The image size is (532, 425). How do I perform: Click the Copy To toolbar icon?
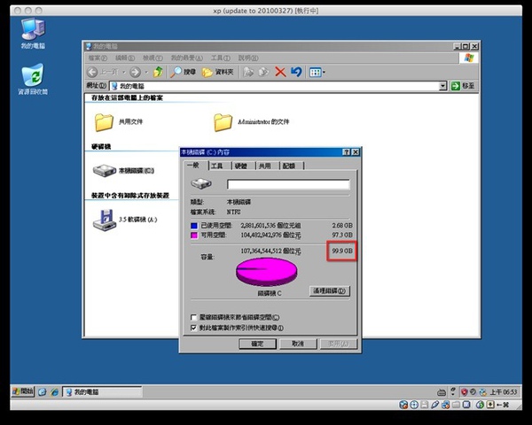[263, 72]
